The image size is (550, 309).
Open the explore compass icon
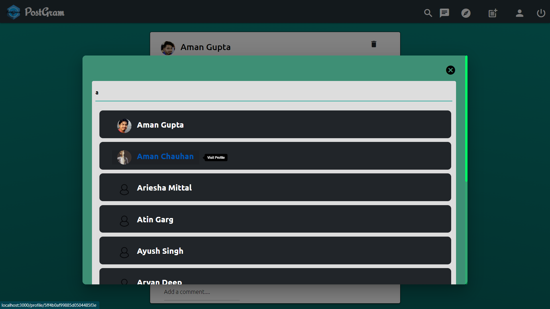coord(466,13)
